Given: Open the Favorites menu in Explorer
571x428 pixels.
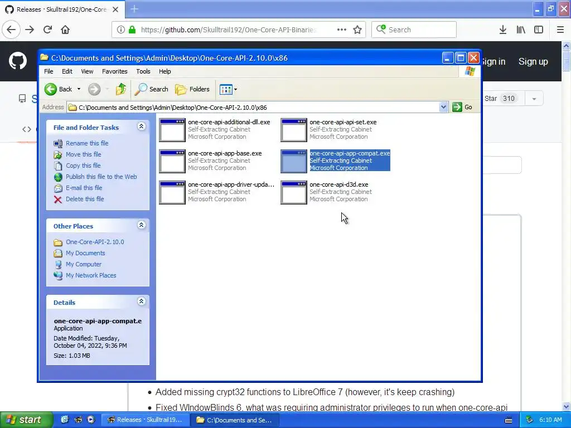Looking at the screenshot, I should coord(115,71).
